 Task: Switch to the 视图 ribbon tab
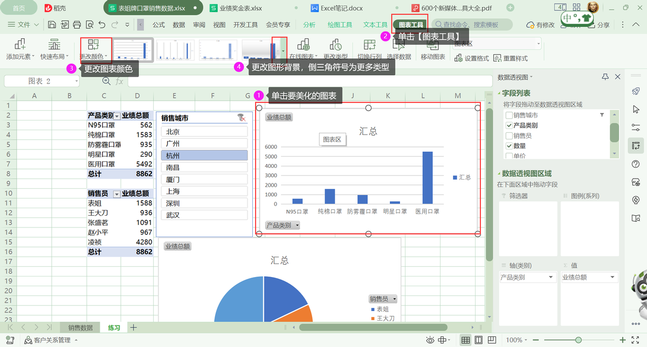219,25
